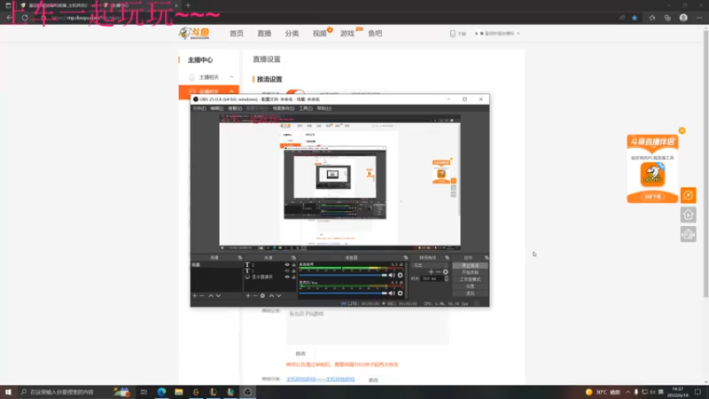Viewport: 709px width, 399px height.
Task: Toggle the orange switch under 推流设置
Action: [x=295, y=92]
